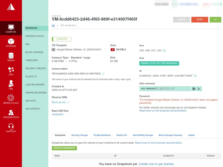
Task: Click the Exoscale logo icon
Action: (x=11, y=7)
